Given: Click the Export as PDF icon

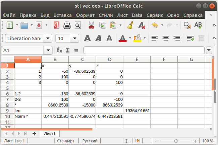Looking at the screenshot, I should point(57,25).
